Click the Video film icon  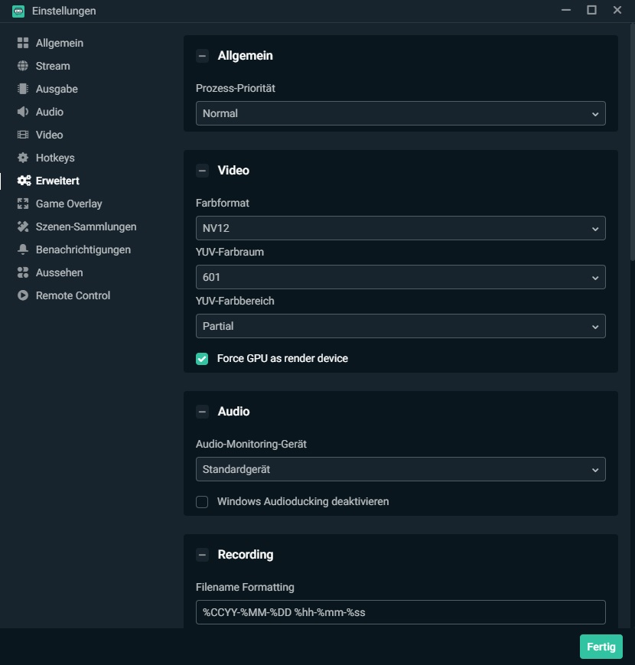click(x=23, y=135)
